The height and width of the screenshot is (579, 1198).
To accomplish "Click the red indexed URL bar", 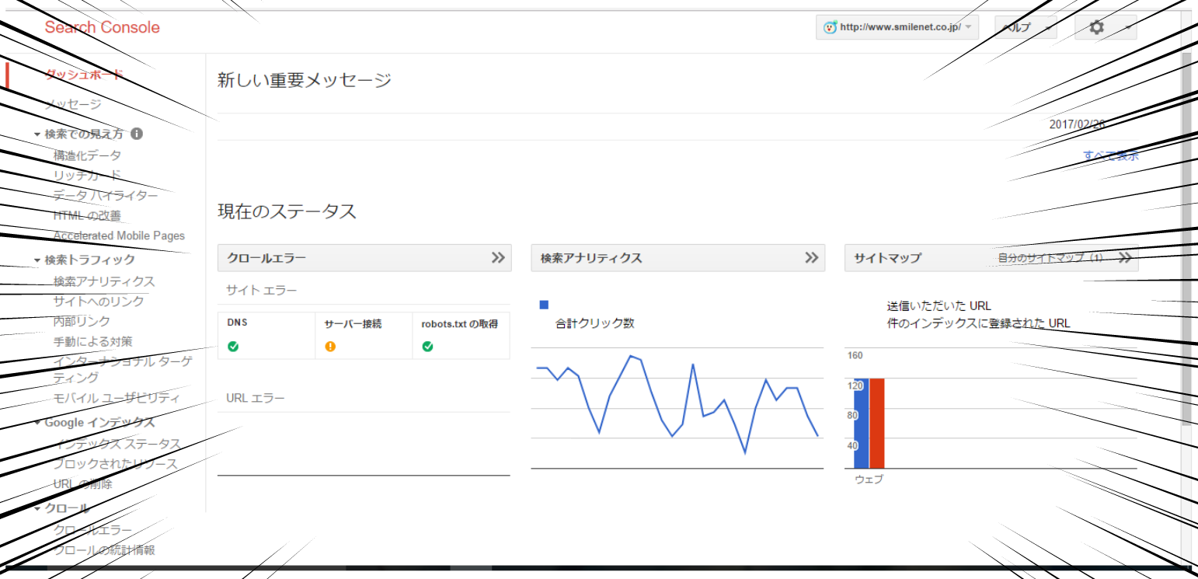I will pos(877,424).
